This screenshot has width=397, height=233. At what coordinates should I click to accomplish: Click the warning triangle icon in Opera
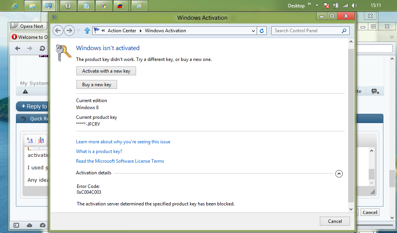point(25,92)
